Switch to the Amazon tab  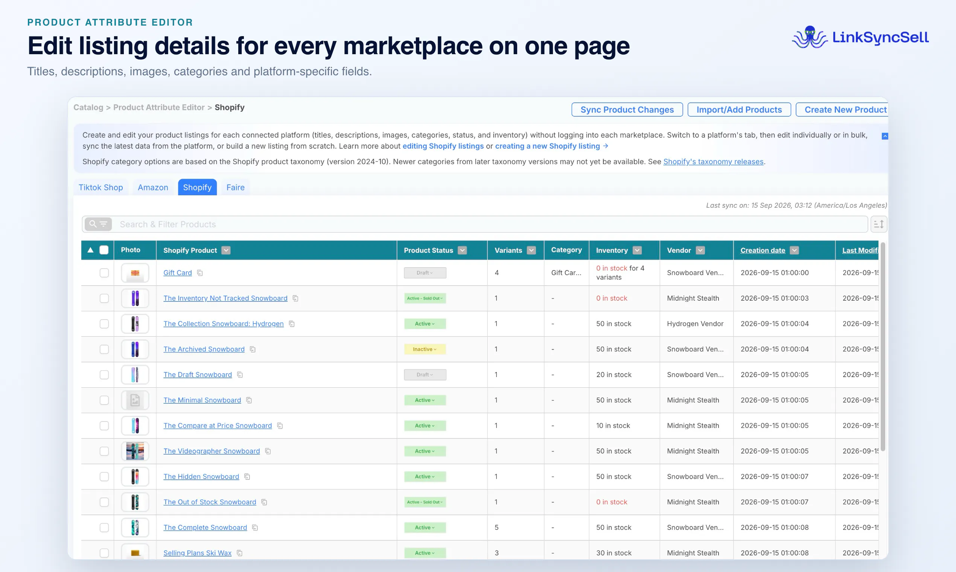coord(153,187)
